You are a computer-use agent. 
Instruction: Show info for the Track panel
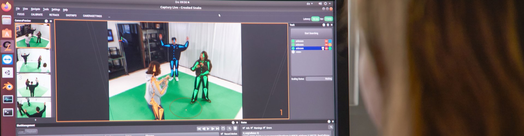coord(324,25)
